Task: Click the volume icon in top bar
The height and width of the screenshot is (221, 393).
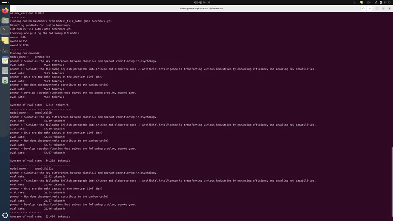Action: click(385, 2)
